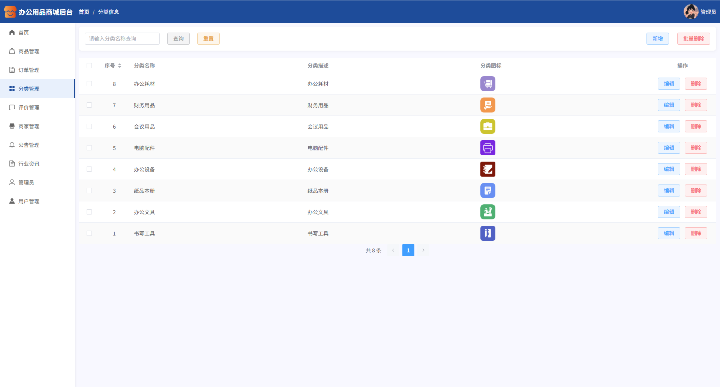Open 订单管理 from the sidebar menu
The image size is (720, 387).
[x=29, y=70]
